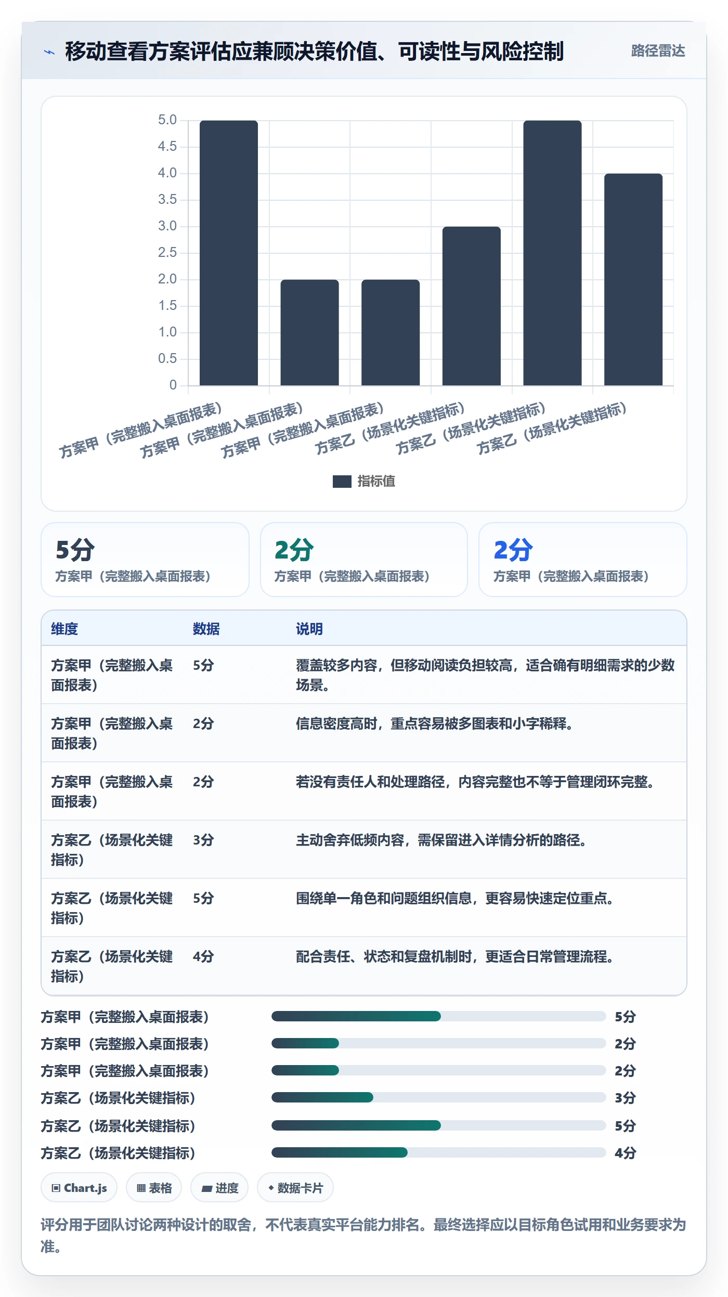Select the row mentioning 配合责任、状态和复盘机制
The height and width of the screenshot is (1297, 728).
[364, 966]
